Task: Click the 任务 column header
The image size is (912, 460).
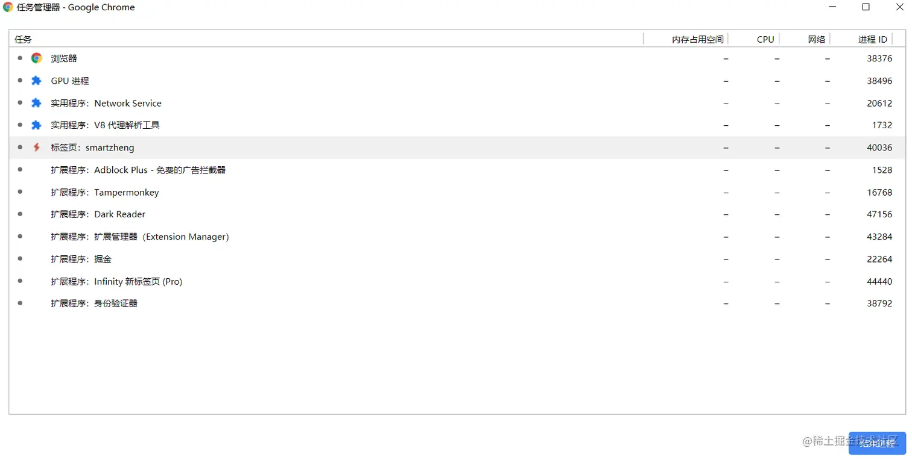Action: pyautogui.click(x=24, y=40)
